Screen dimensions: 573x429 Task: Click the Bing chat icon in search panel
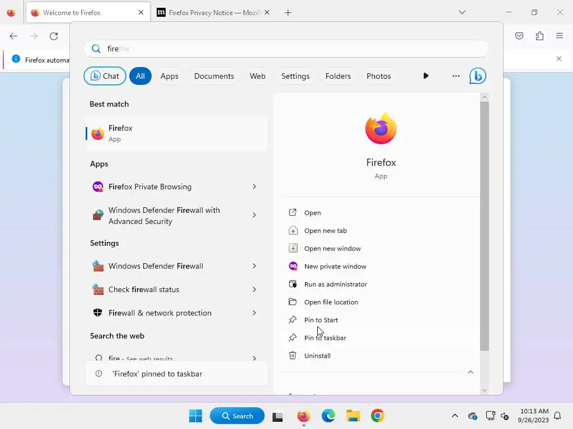pos(477,76)
